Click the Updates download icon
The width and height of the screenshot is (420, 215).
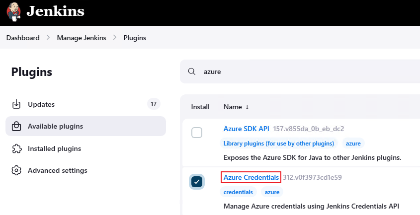[x=16, y=104]
